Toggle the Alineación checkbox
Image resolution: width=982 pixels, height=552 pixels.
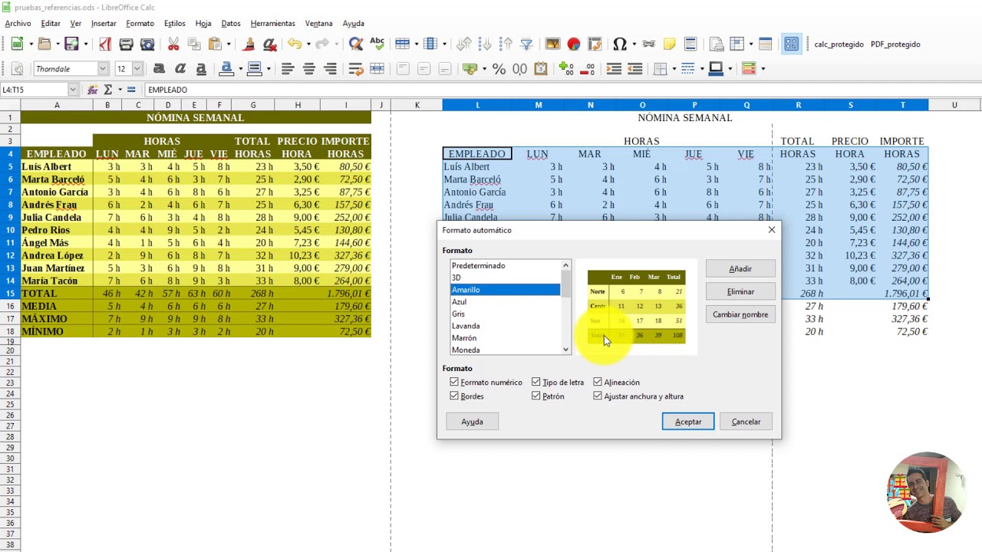click(x=598, y=382)
